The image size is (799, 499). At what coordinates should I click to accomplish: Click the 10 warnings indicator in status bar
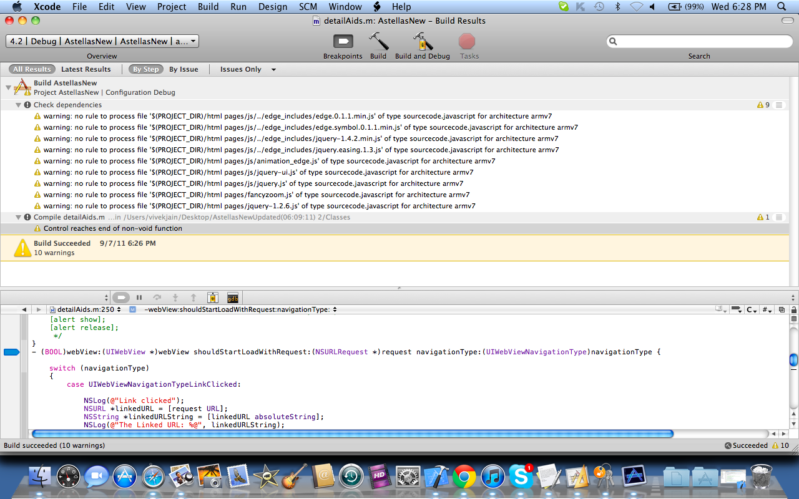781,445
